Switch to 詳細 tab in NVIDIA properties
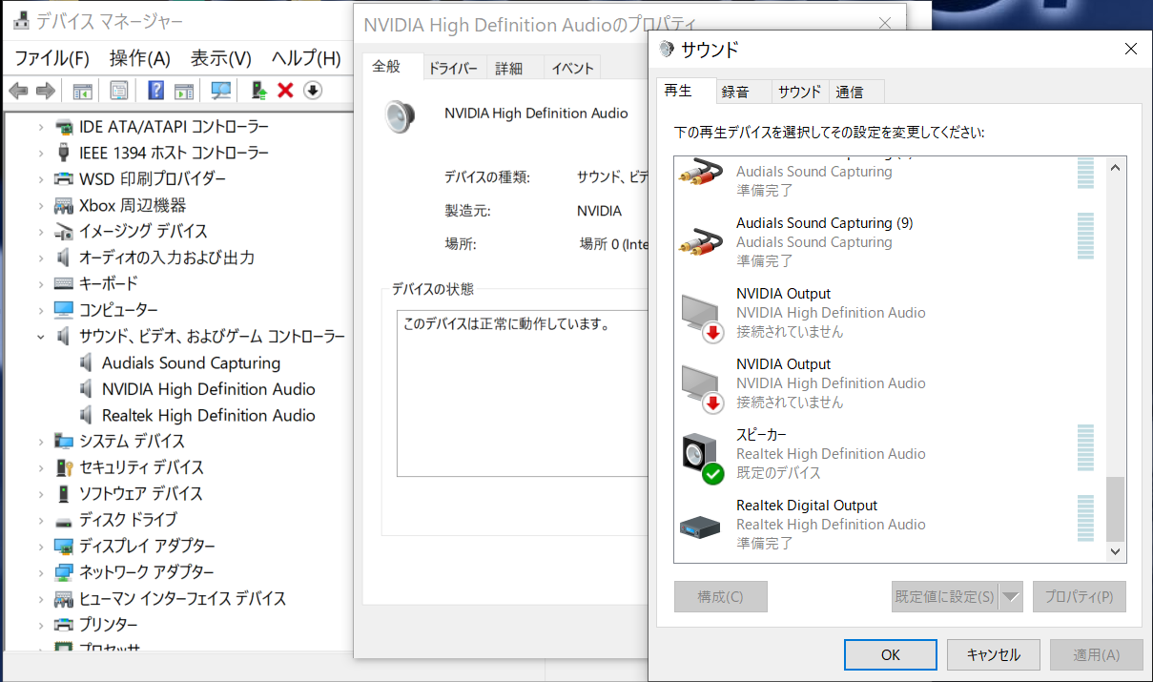 [x=509, y=69]
